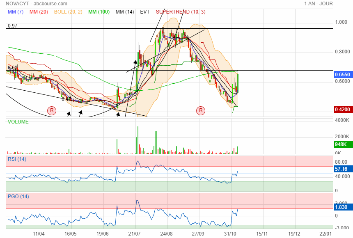This screenshot has height=238, width=353.
Task: Click the R event marker near 27/09
Action: (201, 110)
